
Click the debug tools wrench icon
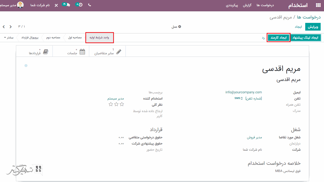point(56,5)
